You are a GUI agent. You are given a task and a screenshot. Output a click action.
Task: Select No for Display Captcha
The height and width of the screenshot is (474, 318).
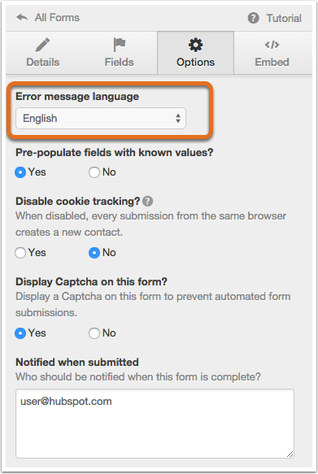coord(94,333)
